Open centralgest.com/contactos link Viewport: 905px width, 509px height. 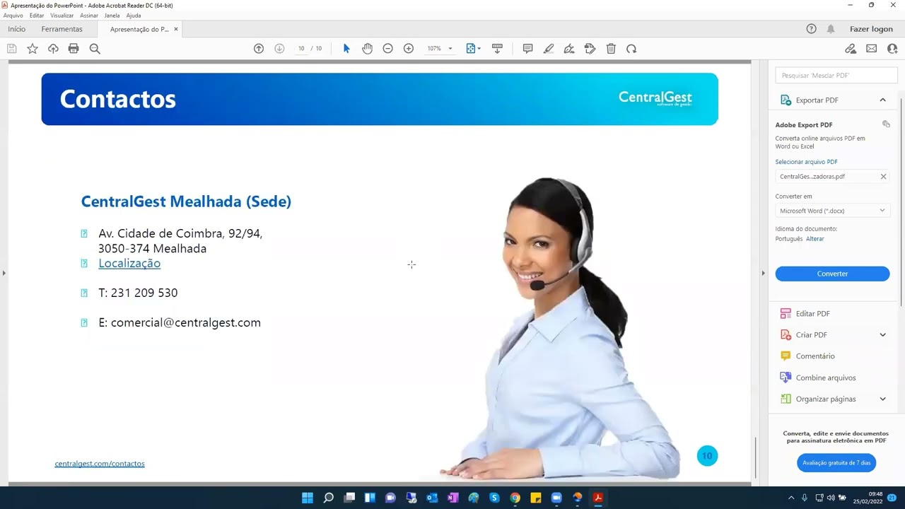click(100, 464)
